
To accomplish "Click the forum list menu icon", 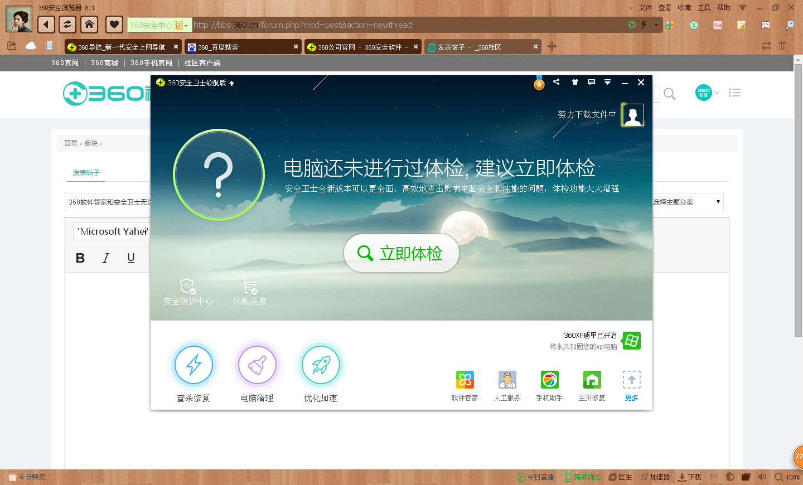I will point(734,93).
